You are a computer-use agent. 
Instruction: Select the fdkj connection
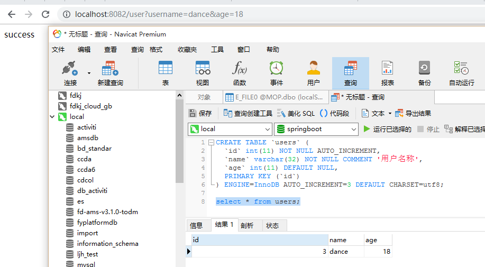pos(76,96)
